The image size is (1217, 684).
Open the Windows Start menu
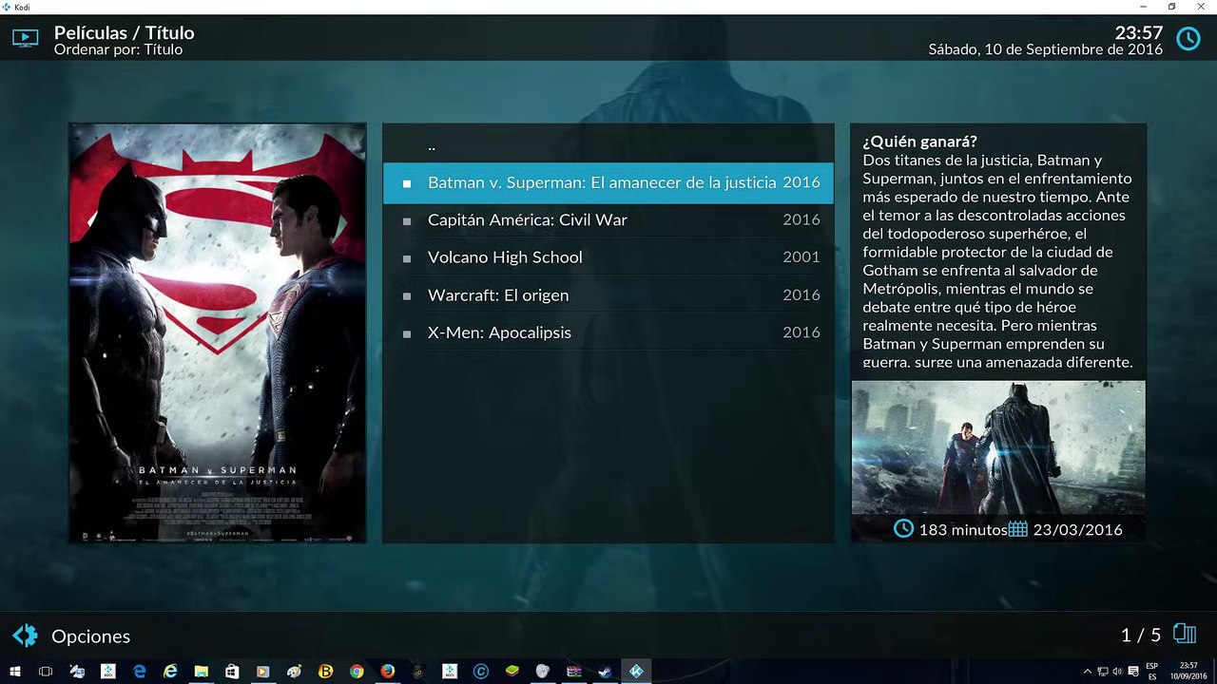(15, 672)
